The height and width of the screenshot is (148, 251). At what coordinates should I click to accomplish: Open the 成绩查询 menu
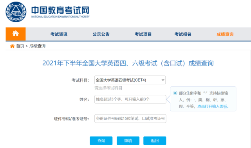click(225, 34)
